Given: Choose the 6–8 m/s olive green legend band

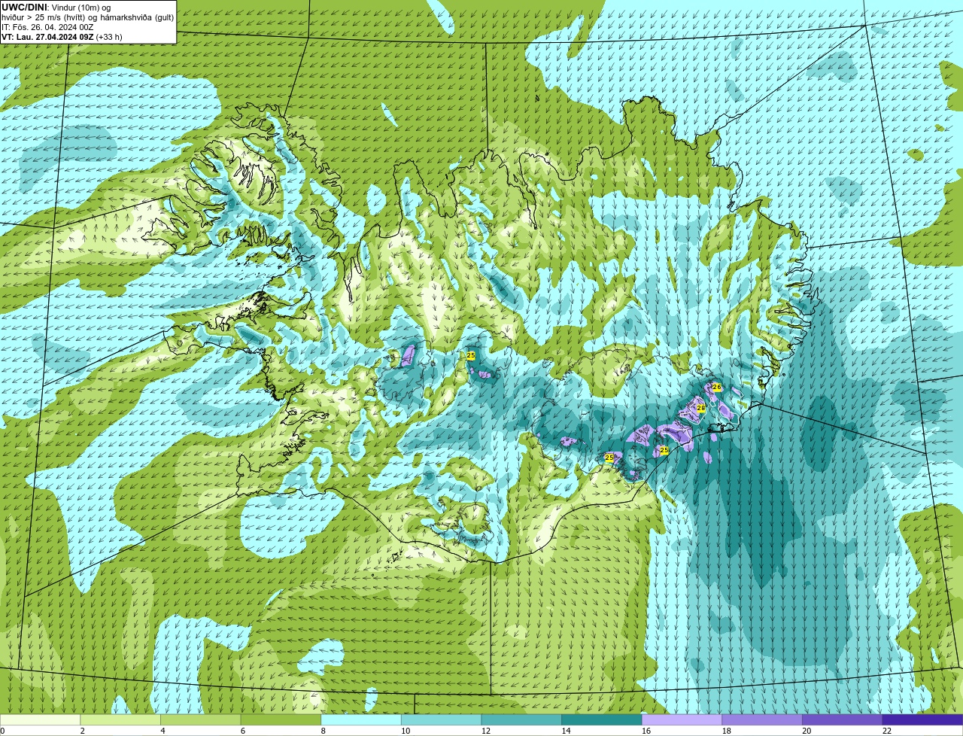Looking at the screenshot, I should point(281,719).
